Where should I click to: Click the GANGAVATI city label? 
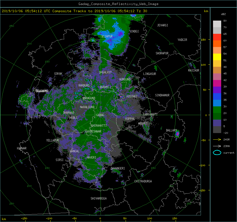point(150,114)
